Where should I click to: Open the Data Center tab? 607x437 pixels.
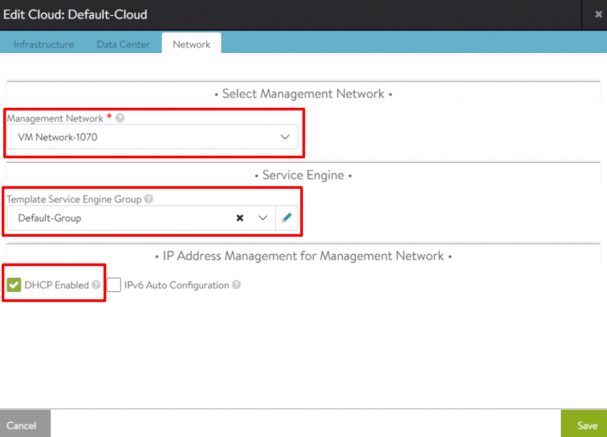tap(123, 45)
